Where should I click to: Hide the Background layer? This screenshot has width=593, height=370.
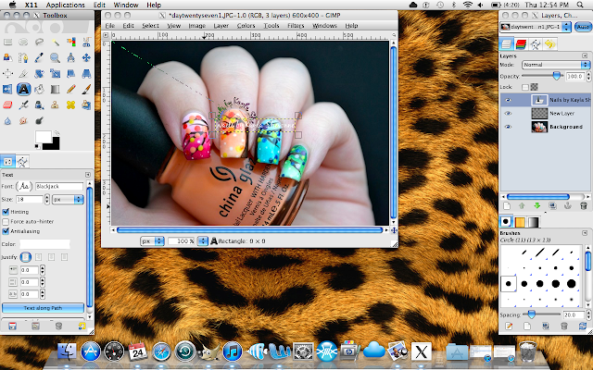(508, 127)
